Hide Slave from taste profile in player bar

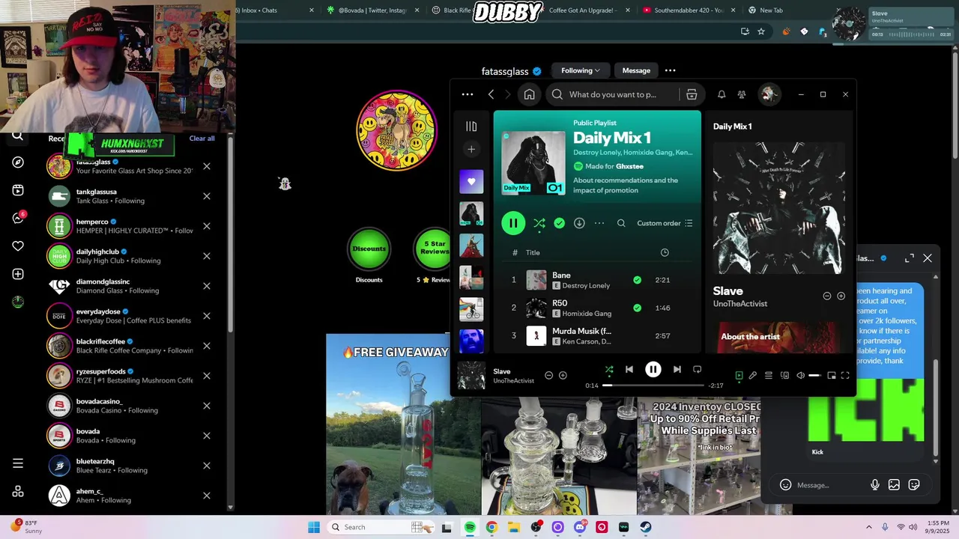(x=548, y=376)
